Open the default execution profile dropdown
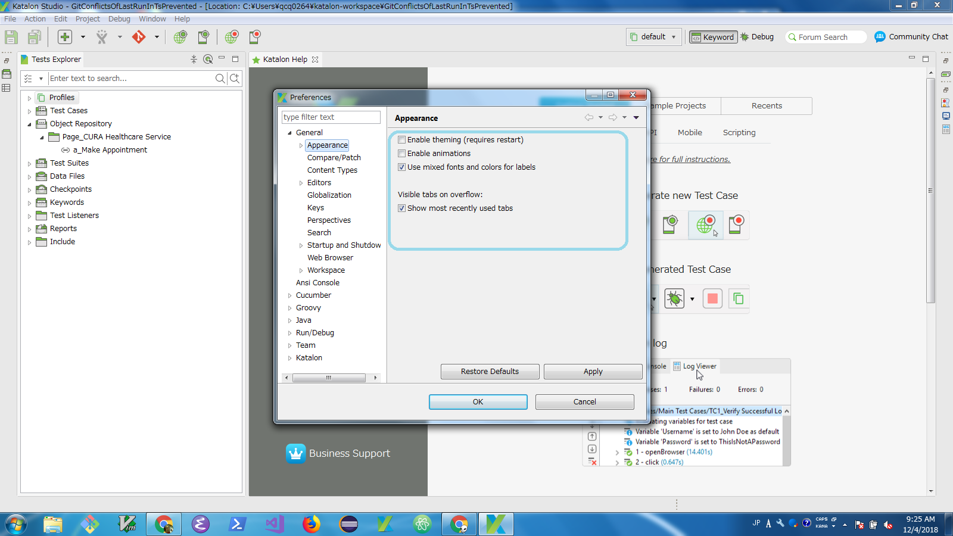This screenshot has height=536, width=953. coord(654,37)
